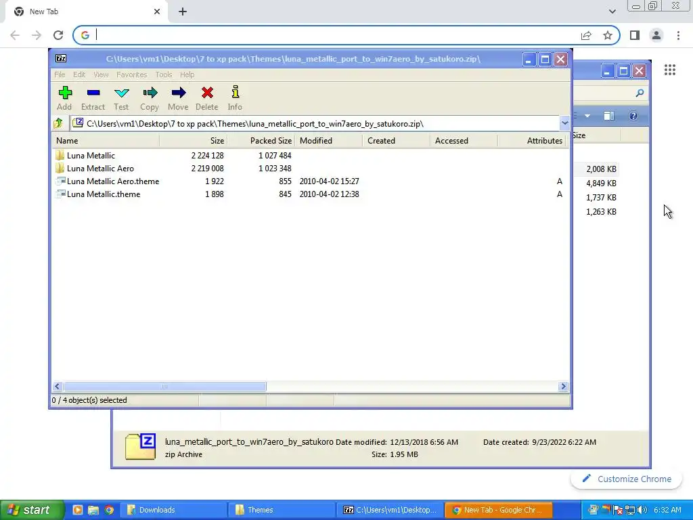Click the 7-Zip address path field

coord(314,123)
